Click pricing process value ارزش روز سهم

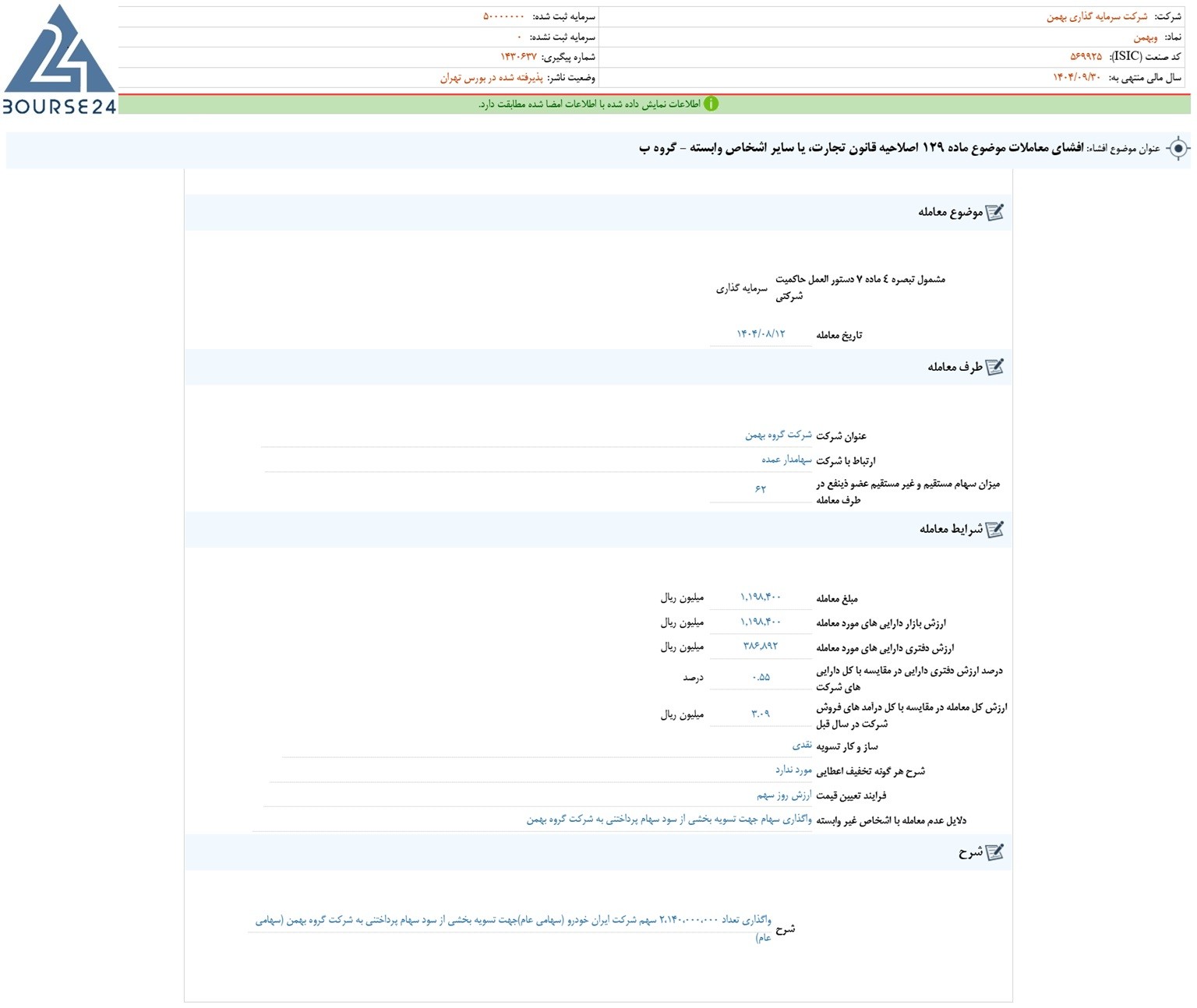tap(784, 795)
